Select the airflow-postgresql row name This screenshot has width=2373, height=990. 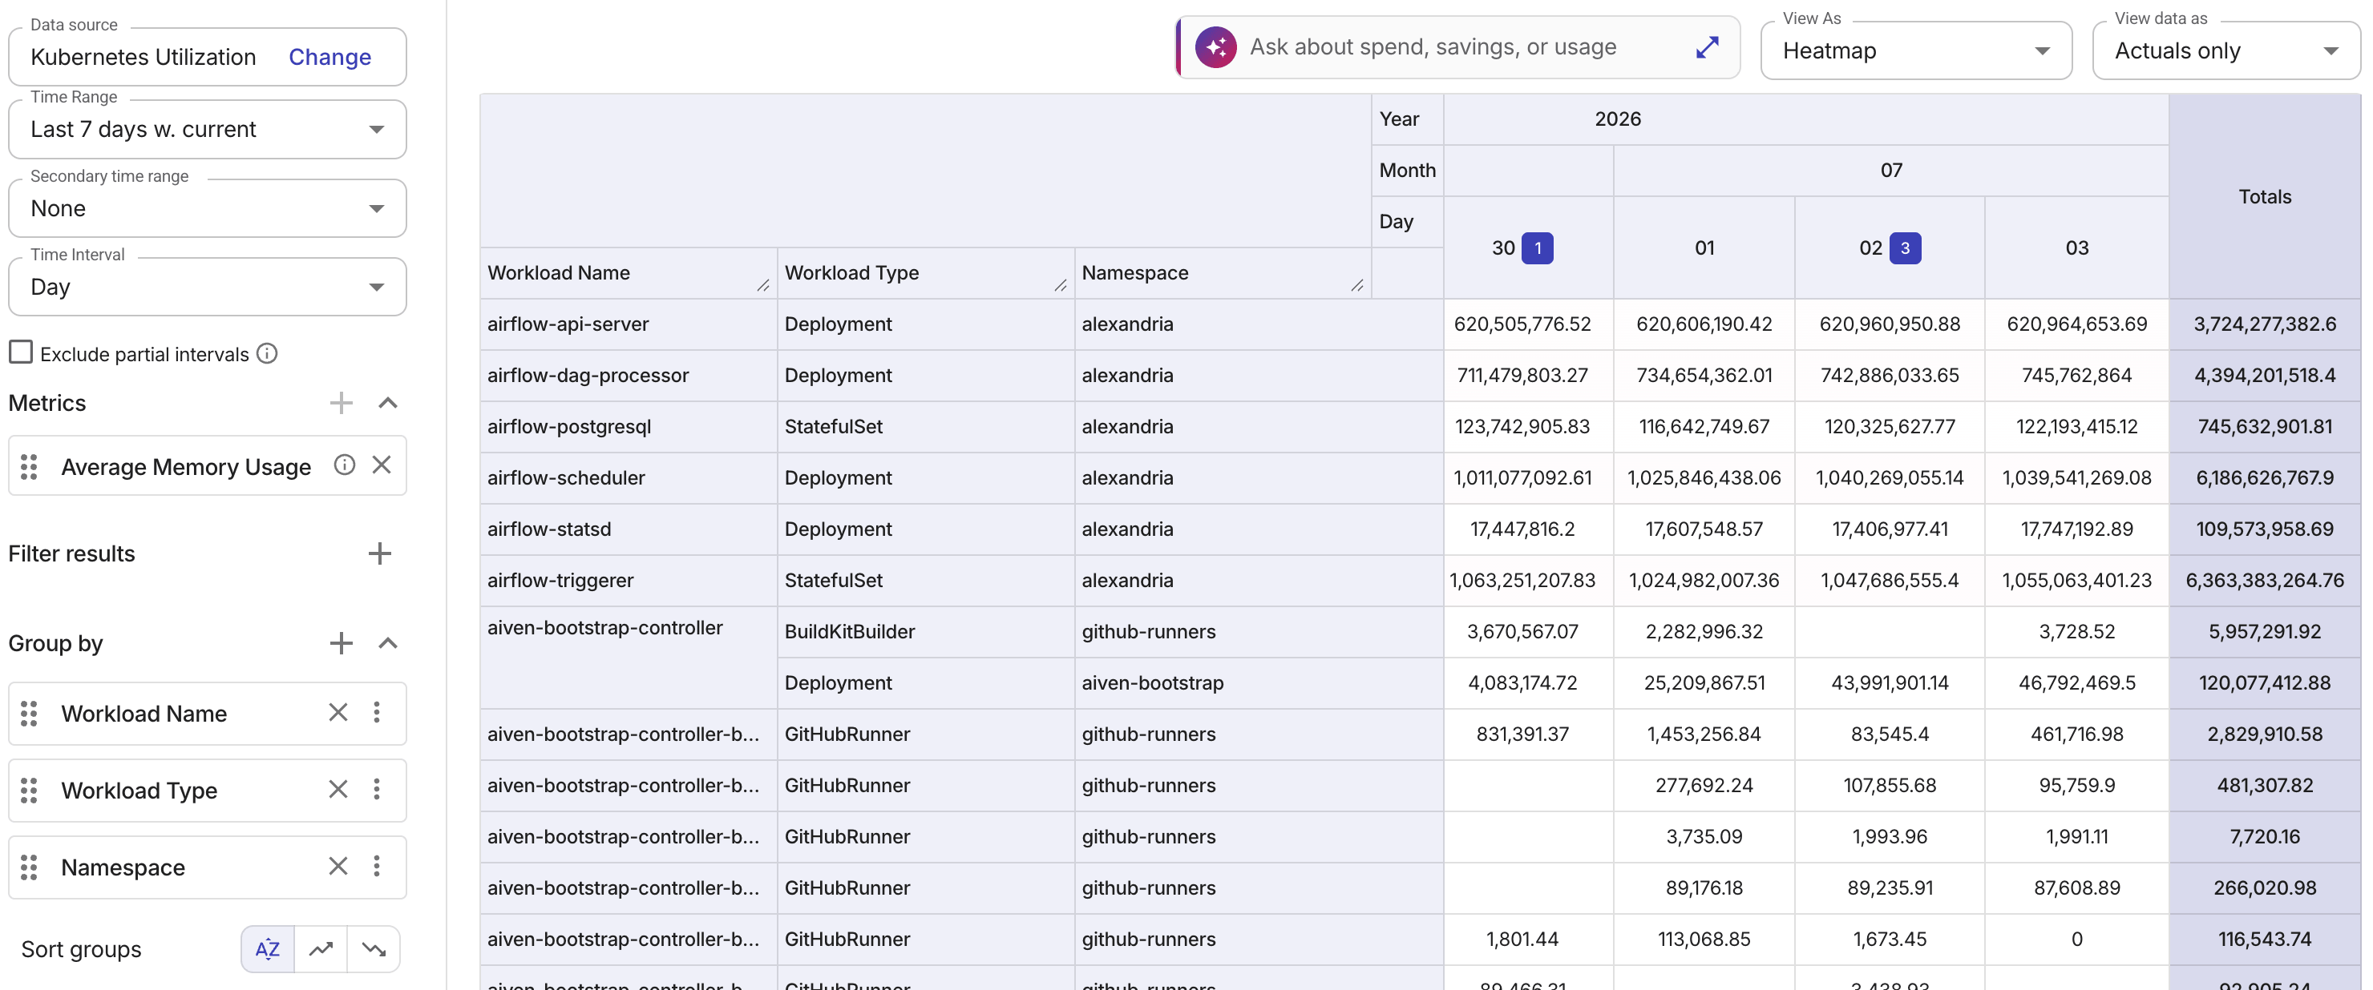tap(569, 426)
